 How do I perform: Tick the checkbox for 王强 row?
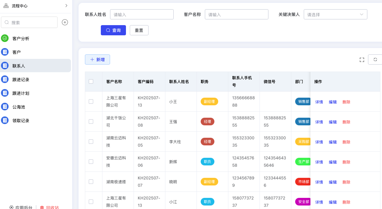tap(91, 122)
